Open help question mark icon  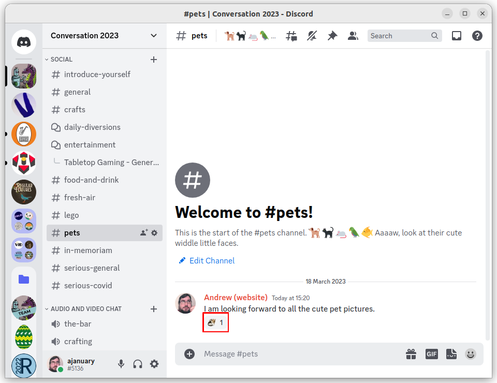[477, 36]
